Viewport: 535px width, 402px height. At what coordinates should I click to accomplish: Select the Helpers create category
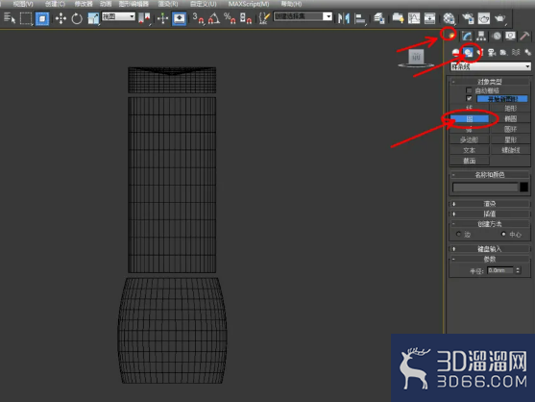(503, 52)
